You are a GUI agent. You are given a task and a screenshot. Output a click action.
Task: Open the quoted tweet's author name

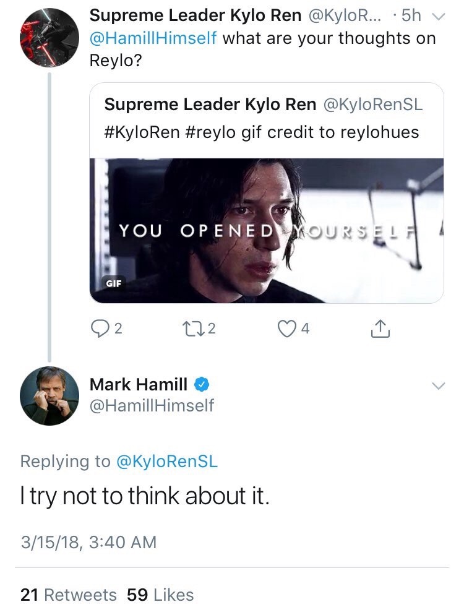[x=210, y=104]
